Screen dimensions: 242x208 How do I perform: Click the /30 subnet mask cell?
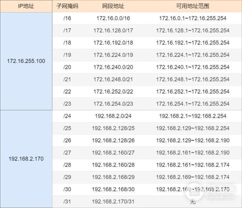67,189
